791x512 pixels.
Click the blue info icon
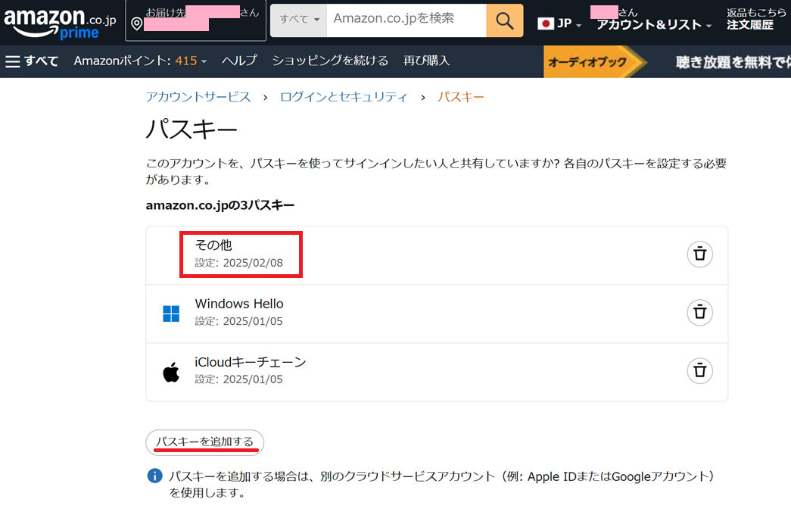154,476
